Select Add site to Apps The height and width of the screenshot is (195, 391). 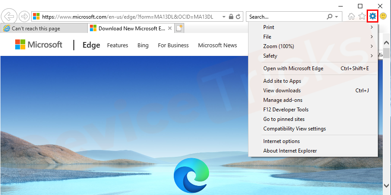pos(313,81)
